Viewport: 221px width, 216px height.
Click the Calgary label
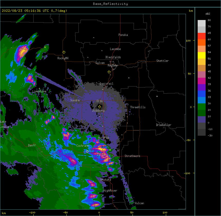pos(102,155)
